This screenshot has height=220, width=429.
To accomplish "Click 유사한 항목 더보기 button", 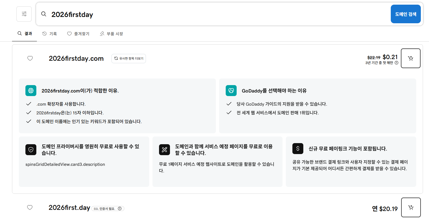I will 129,59.
